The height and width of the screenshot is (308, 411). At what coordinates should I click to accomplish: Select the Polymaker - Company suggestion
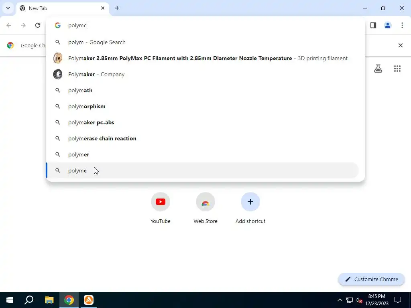pos(202,74)
